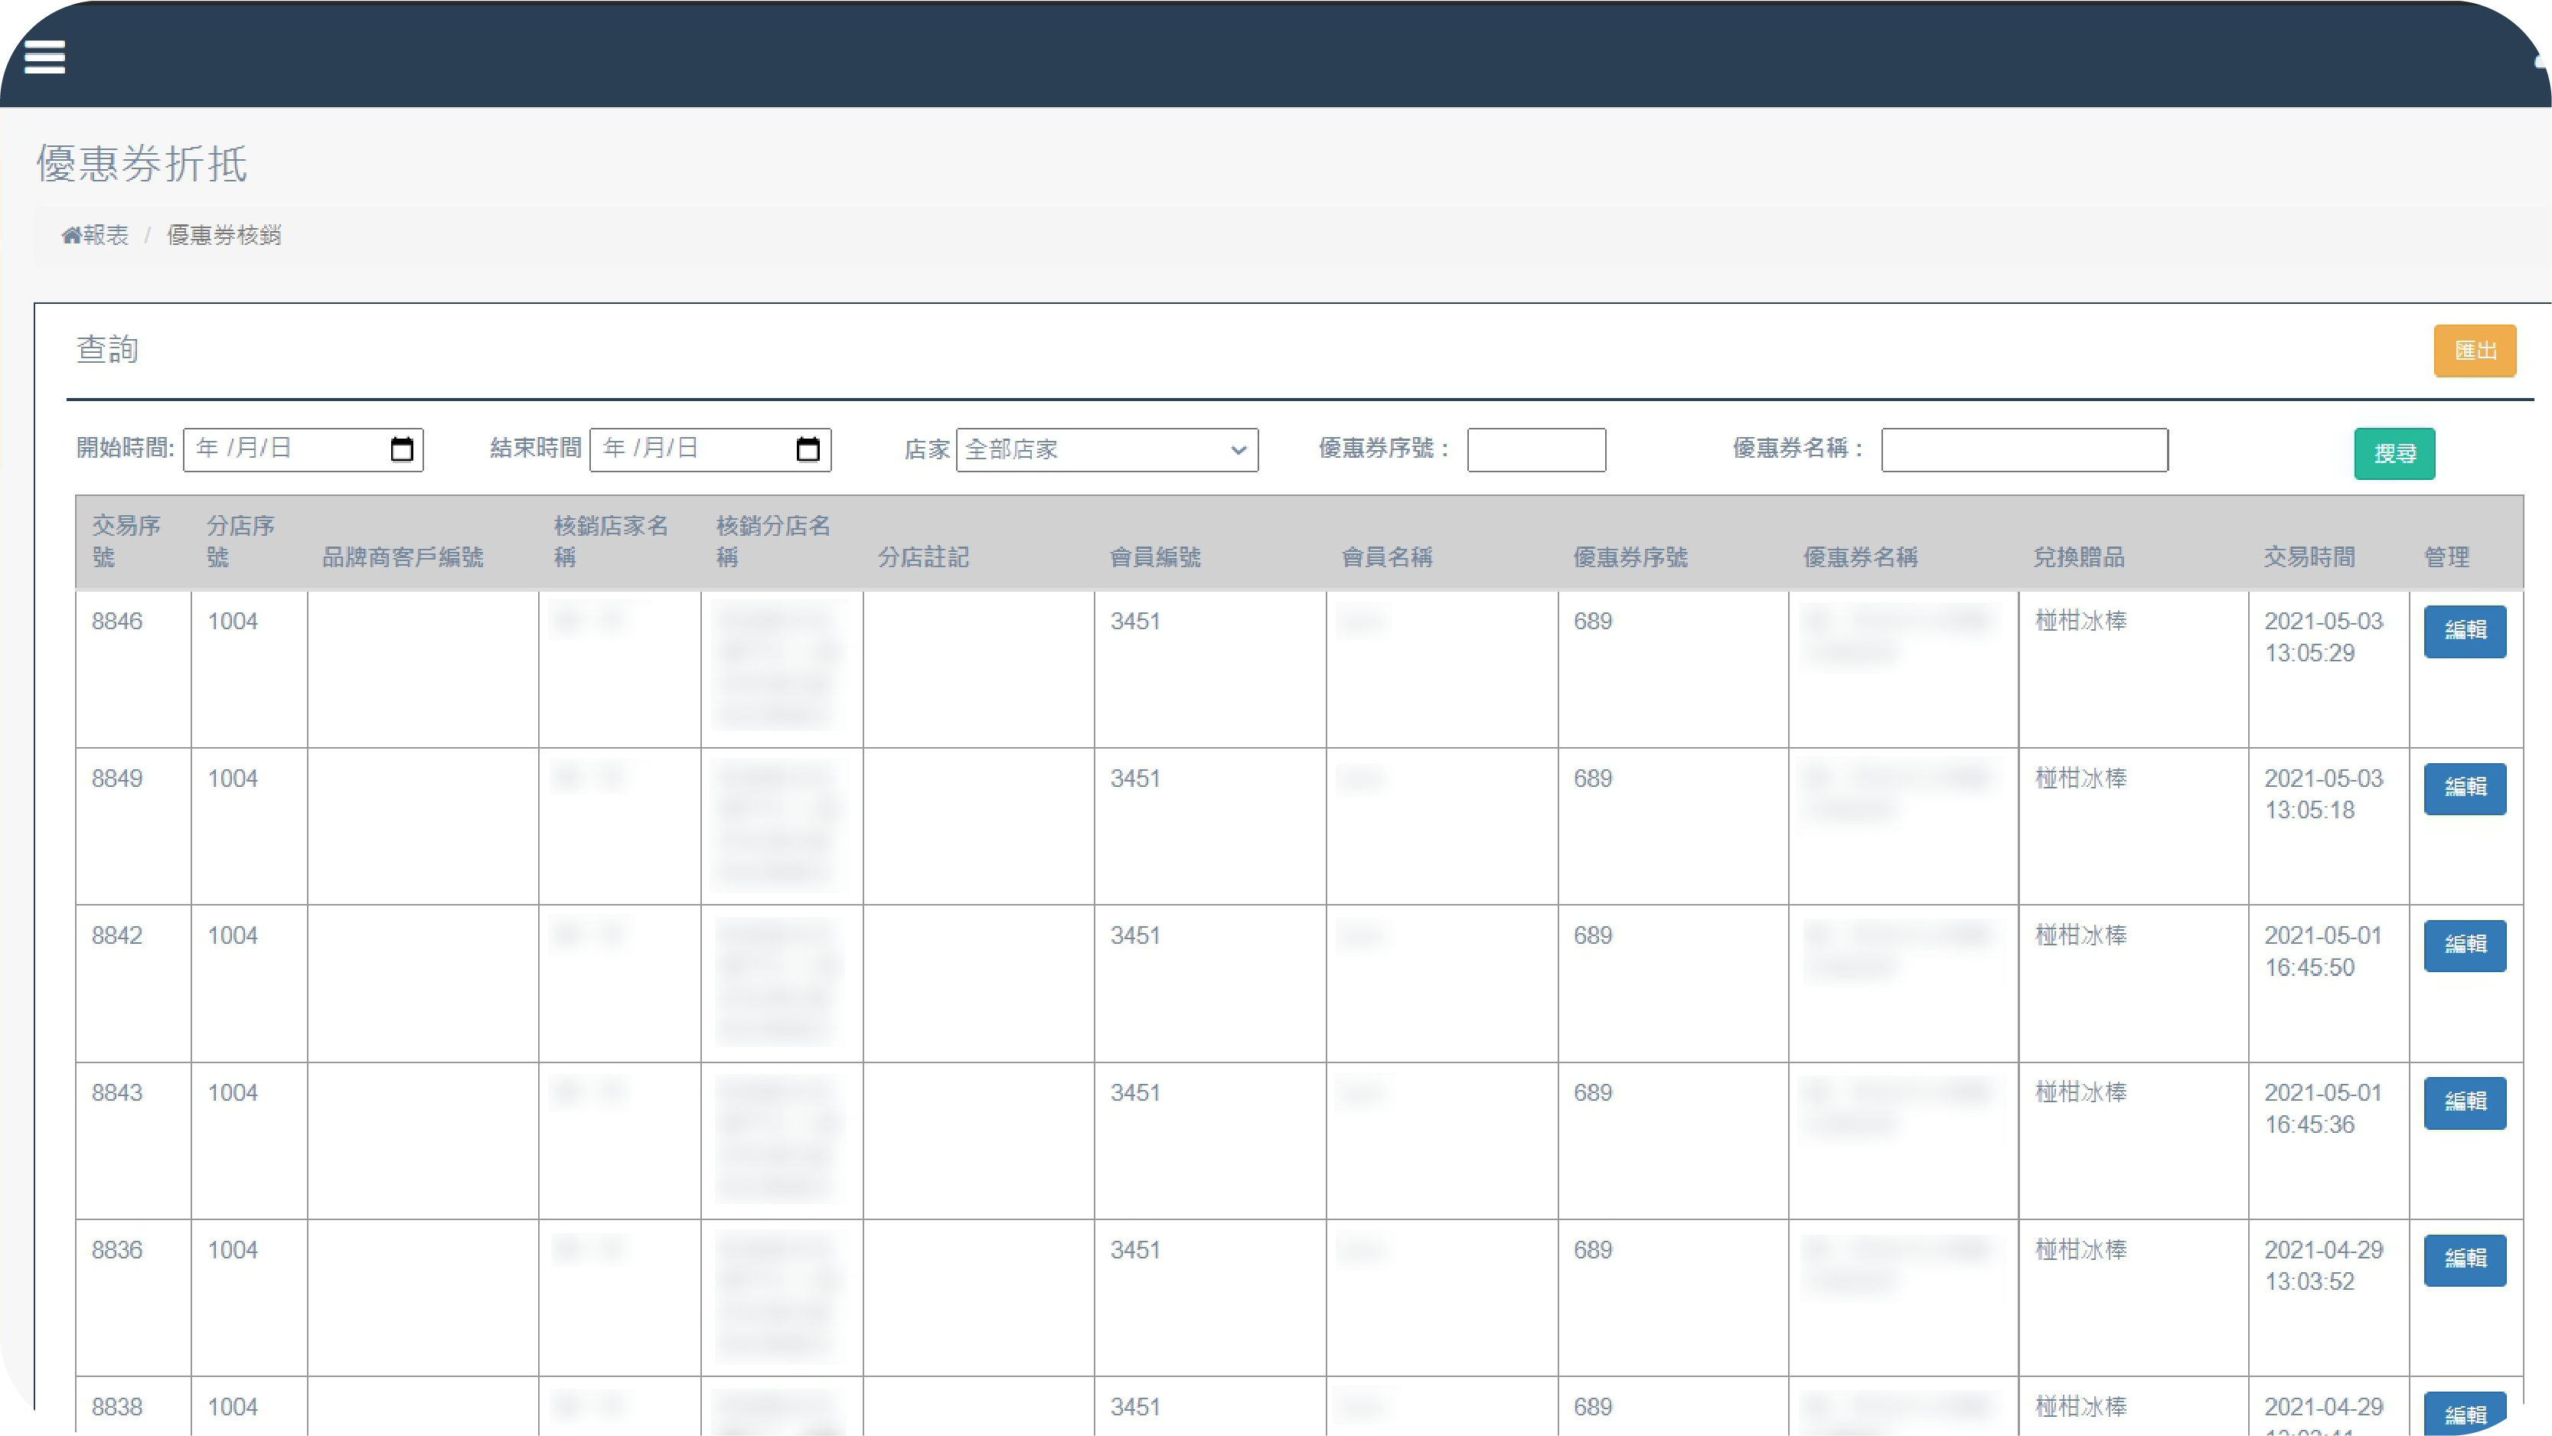Focus the 優惠券序號 input field
The image size is (2552, 1436).
point(1535,450)
